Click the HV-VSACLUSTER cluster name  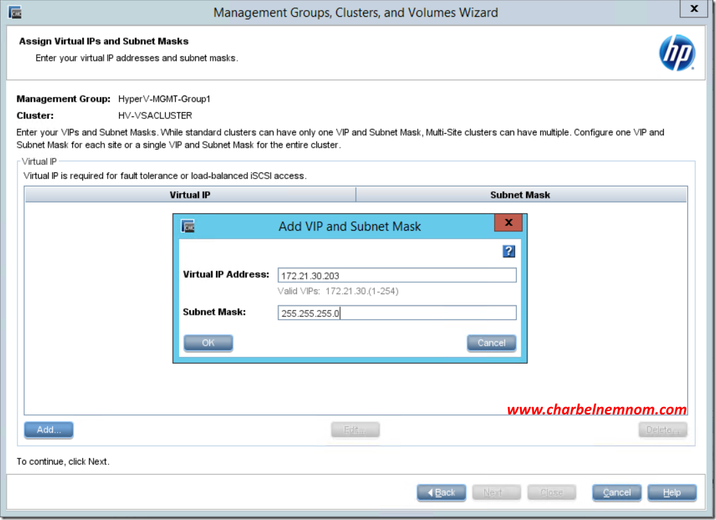coord(155,116)
